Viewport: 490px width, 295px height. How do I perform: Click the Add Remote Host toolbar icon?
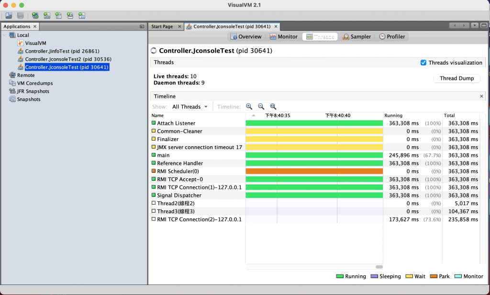point(35,15)
